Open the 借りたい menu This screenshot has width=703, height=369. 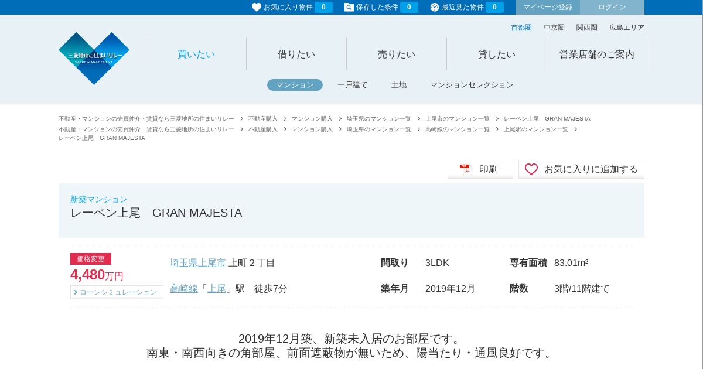[296, 54]
